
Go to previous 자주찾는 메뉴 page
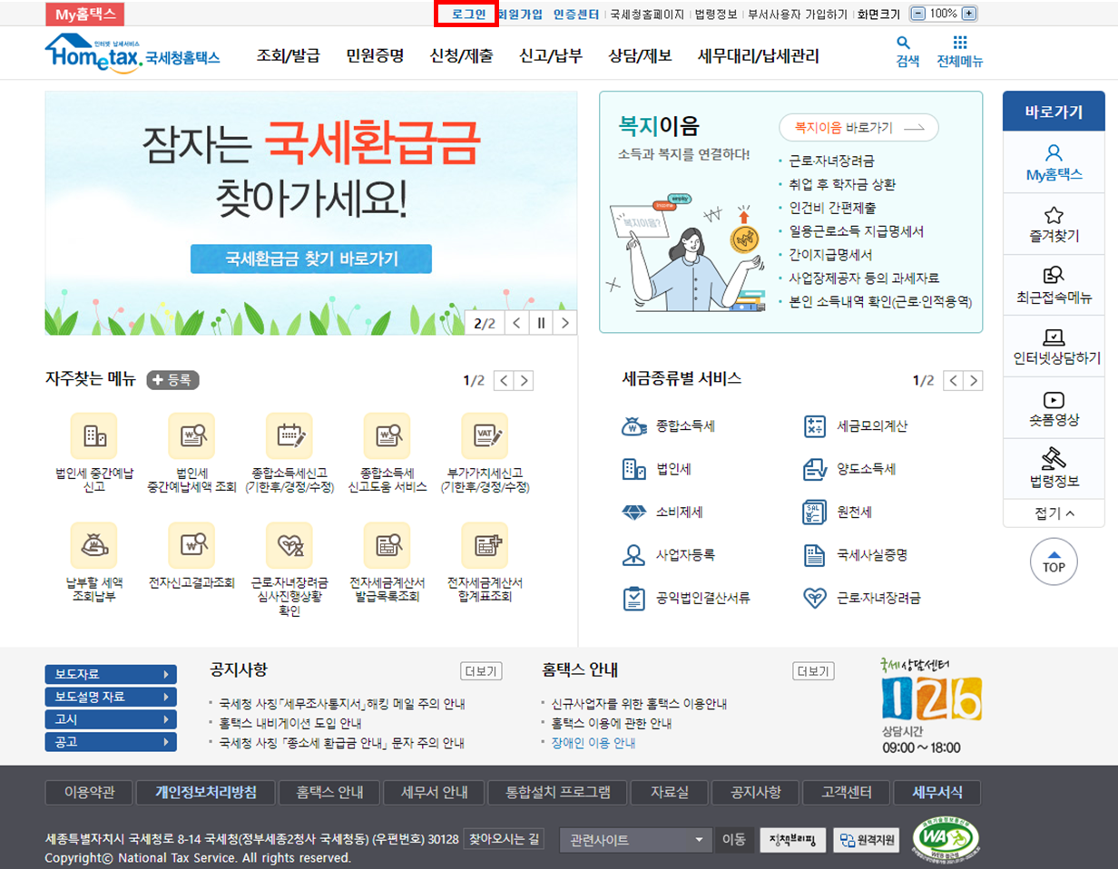[504, 381]
